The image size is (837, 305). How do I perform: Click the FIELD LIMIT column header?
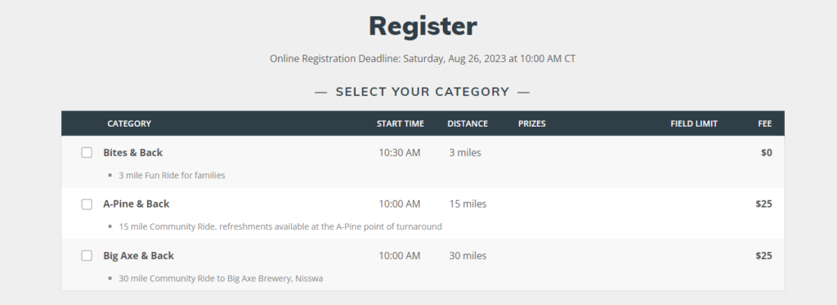[x=694, y=123]
